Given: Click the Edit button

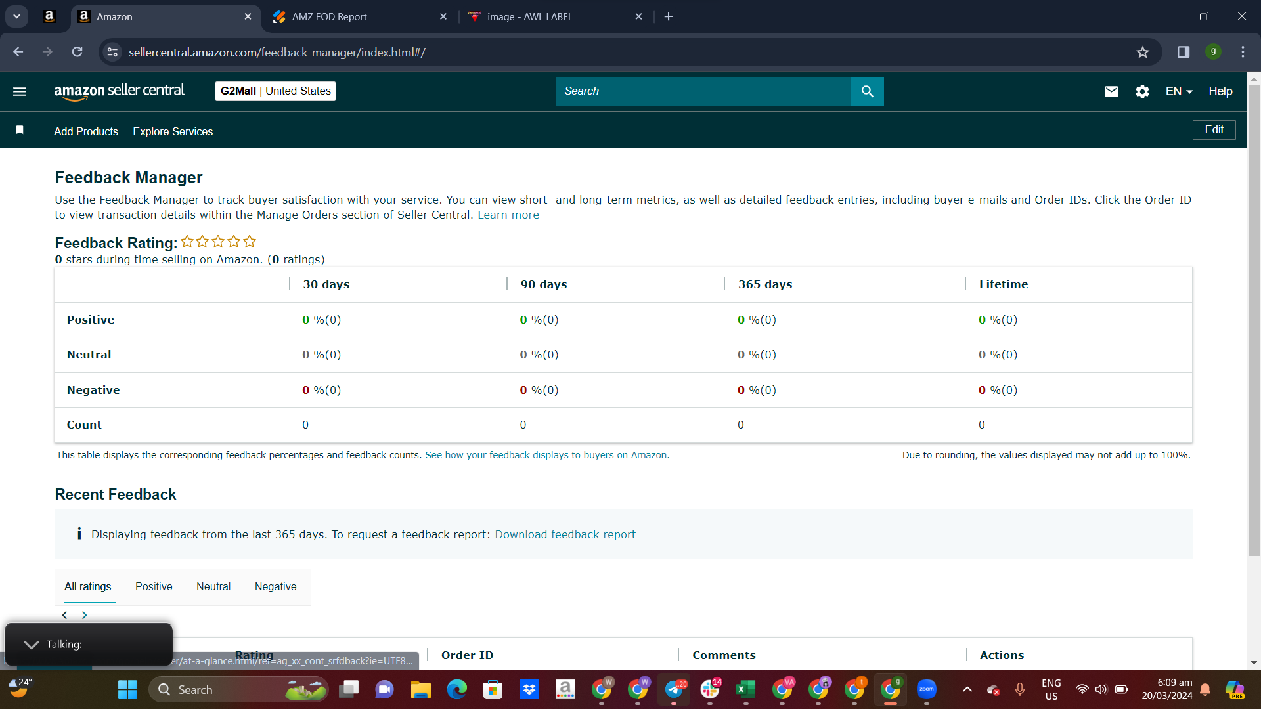Looking at the screenshot, I should (x=1214, y=130).
